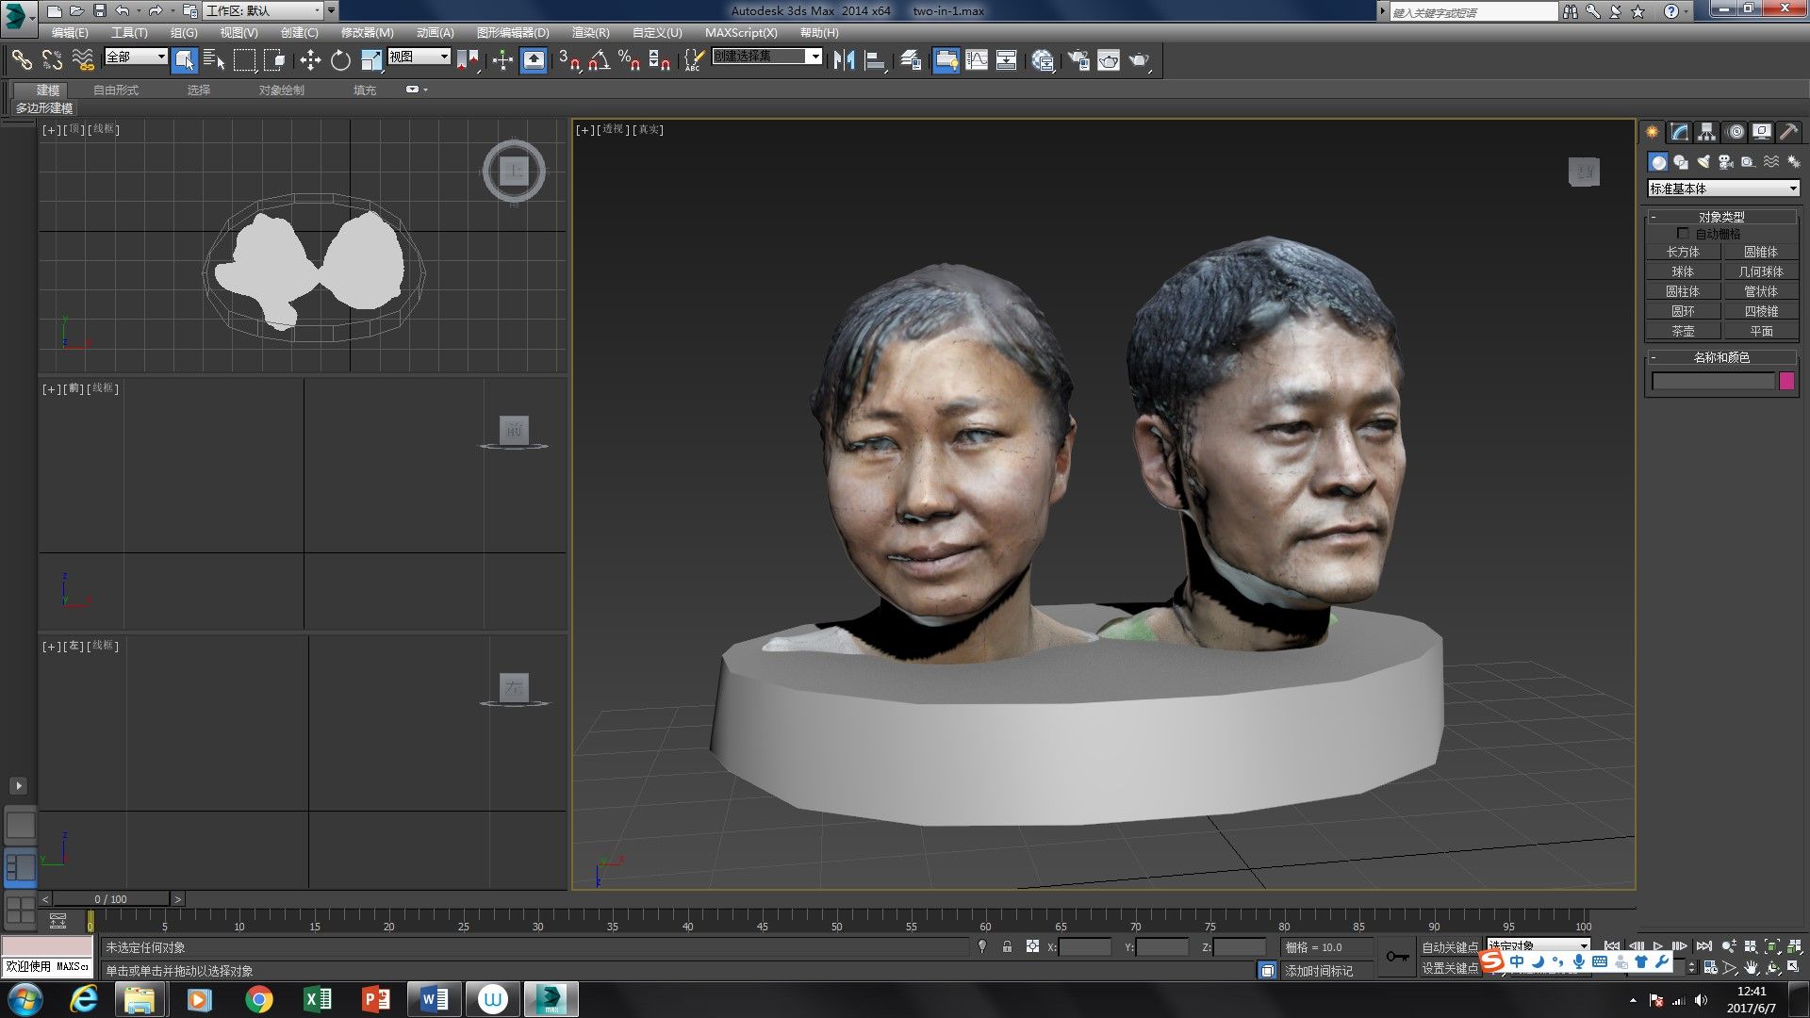
Task: Click the Mirror tool icon
Action: coord(846,59)
